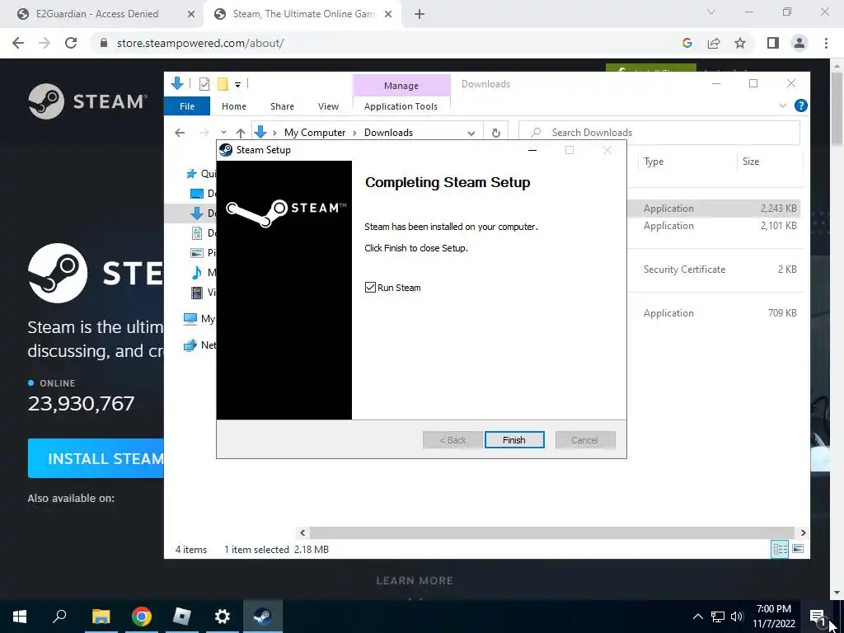
Task: Refresh the Downloads folder
Action: click(x=495, y=133)
